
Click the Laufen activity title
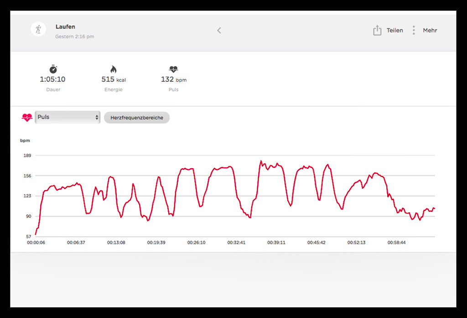coord(65,27)
